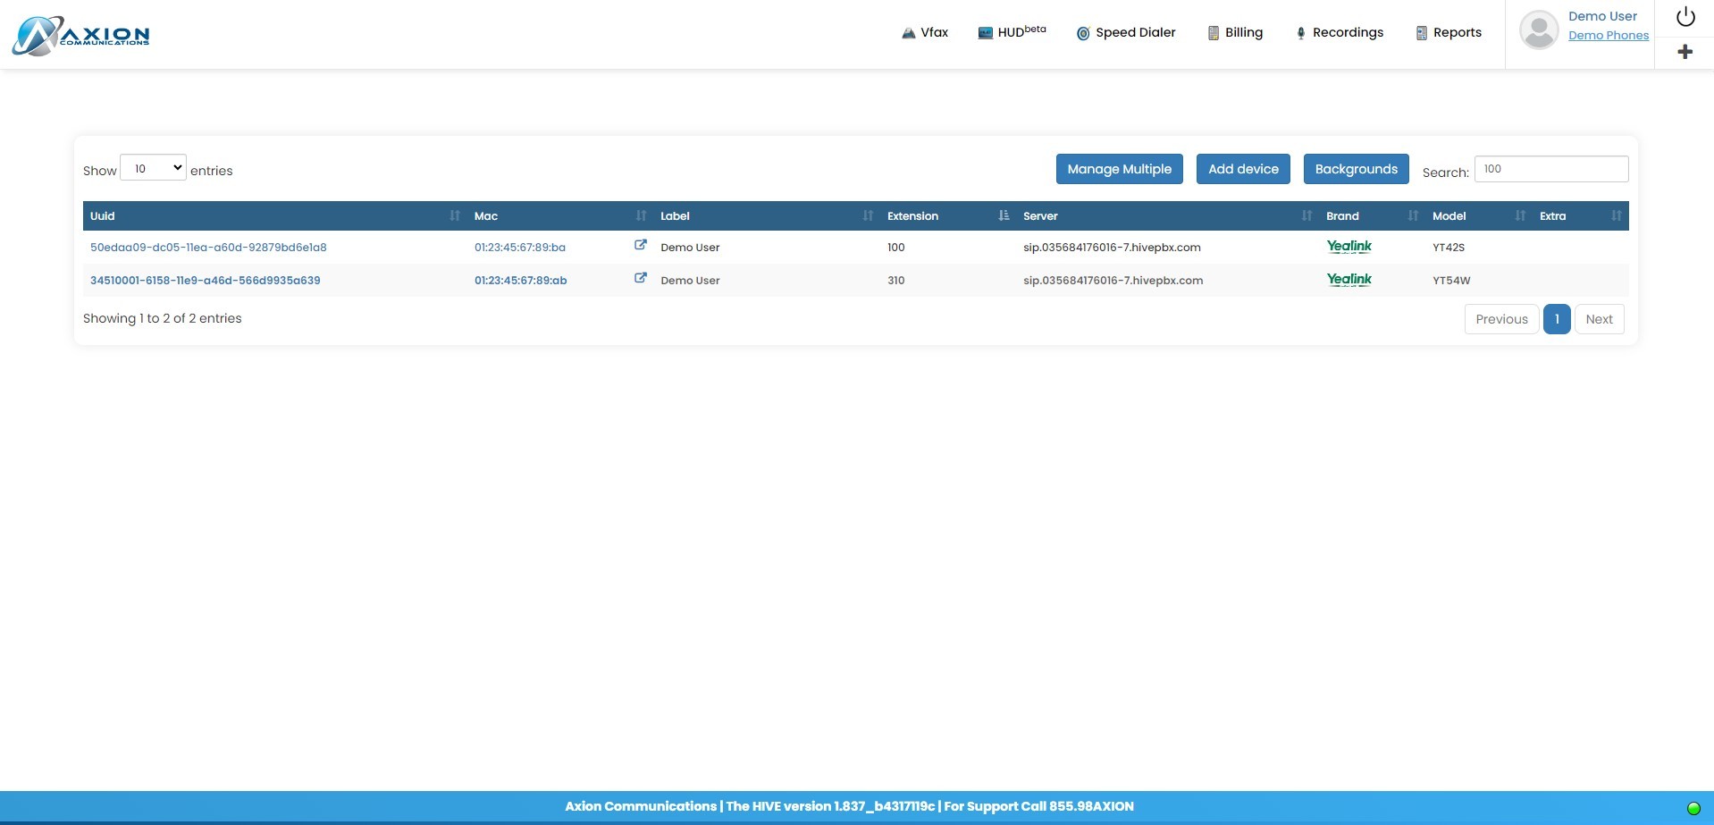Open external link icon for mac 01:23:45:67:89:ba

pyautogui.click(x=641, y=245)
